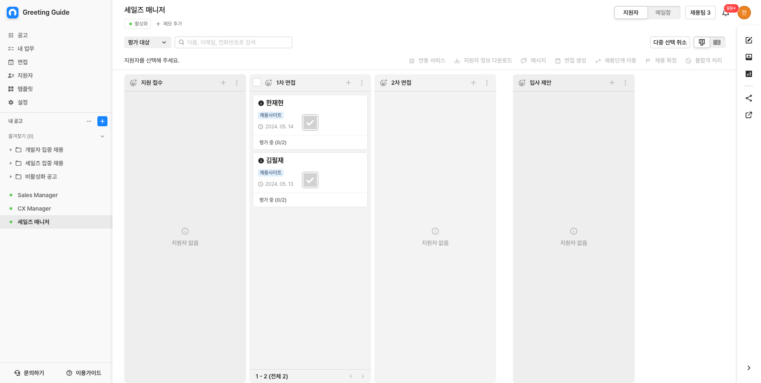Click the 채용팀 3 button
Viewport: 761px width, 383px height.
[701, 13]
